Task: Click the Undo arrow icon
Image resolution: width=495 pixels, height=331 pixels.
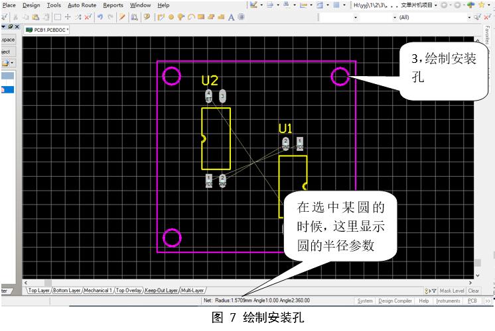Action: pyautogui.click(x=100, y=17)
